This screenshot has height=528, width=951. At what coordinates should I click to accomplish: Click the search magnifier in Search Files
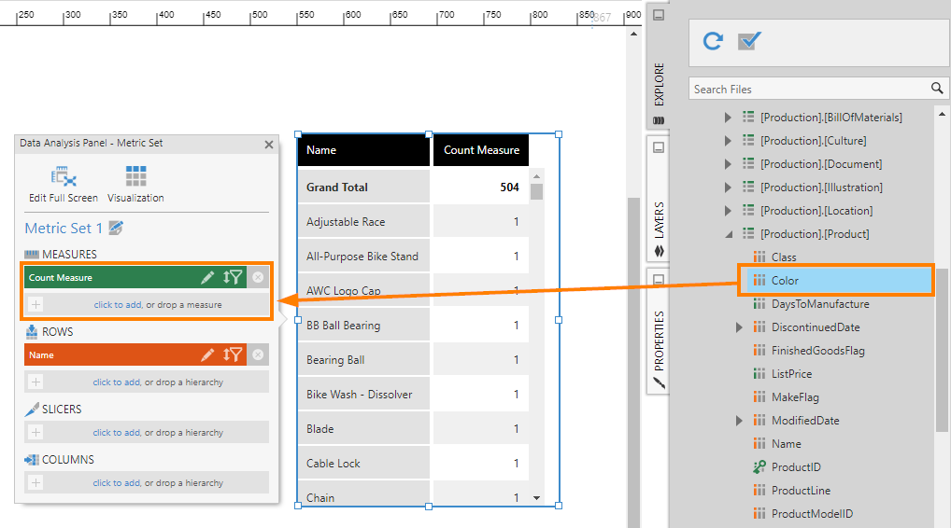[937, 89]
